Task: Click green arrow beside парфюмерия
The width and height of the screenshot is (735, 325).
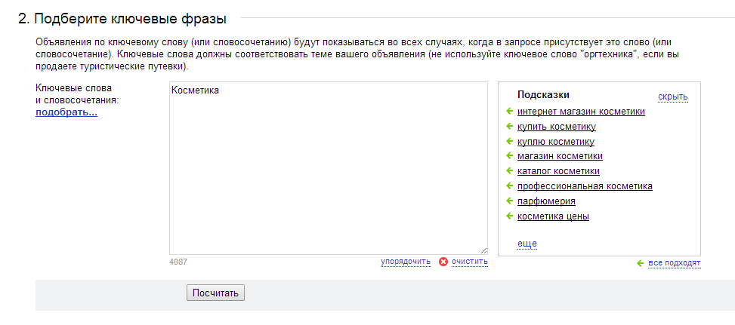Action: [510, 201]
